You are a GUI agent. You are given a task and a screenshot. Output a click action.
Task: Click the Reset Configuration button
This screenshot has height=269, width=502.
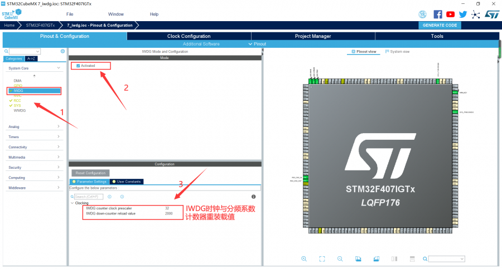coord(90,173)
